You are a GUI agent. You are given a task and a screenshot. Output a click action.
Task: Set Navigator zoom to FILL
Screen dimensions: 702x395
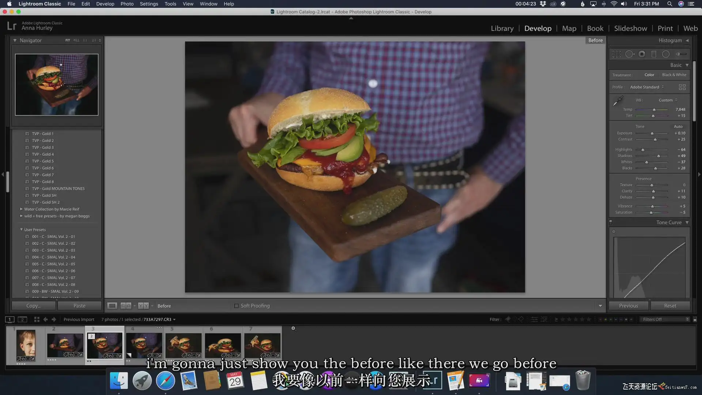coord(76,40)
